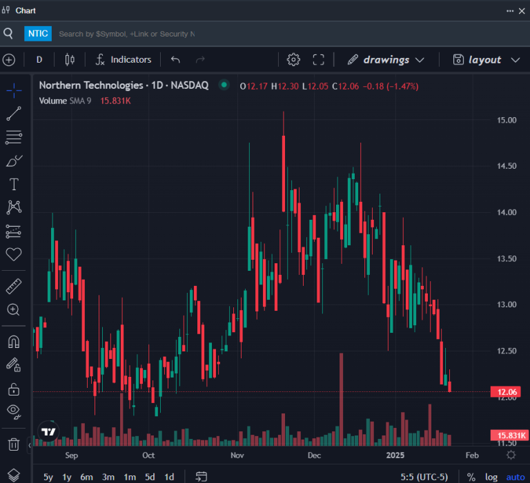Click the add symbol plus icon
This screenshot has width=530, height=483.
pos(9,60)
